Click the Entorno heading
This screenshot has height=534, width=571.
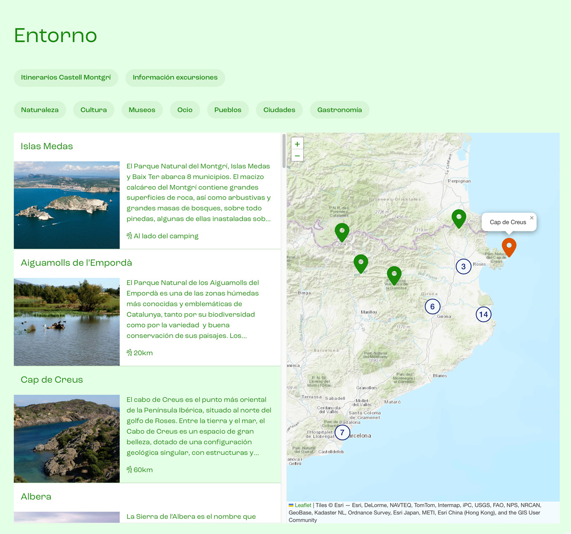click(x=56, y=36)
